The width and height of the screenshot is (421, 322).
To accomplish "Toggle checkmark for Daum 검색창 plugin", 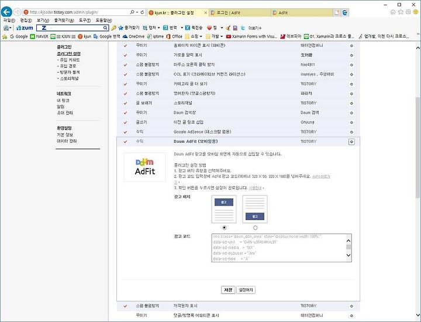I will coord(125,113).
